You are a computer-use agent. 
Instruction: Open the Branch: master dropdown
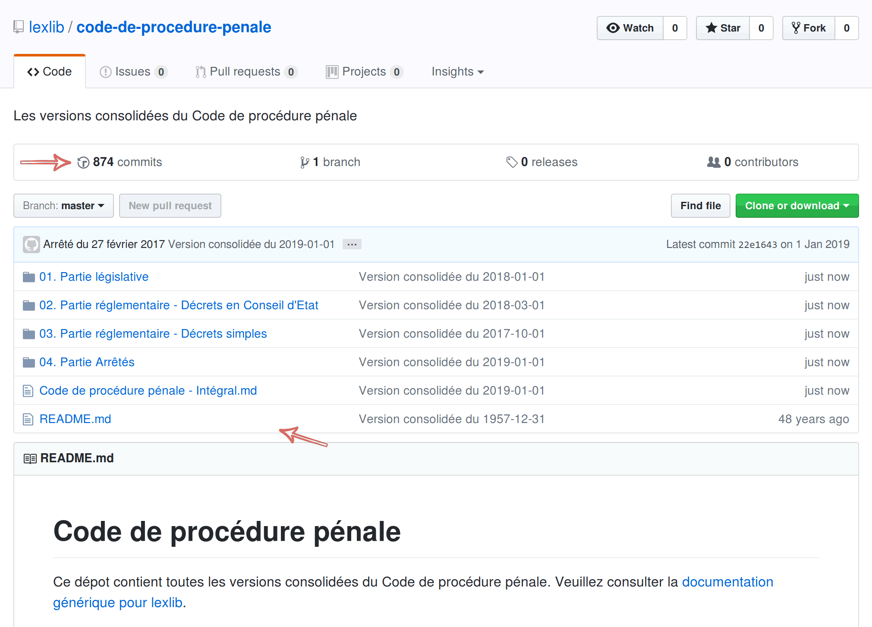pyautogui.click(x=63, y=206)
